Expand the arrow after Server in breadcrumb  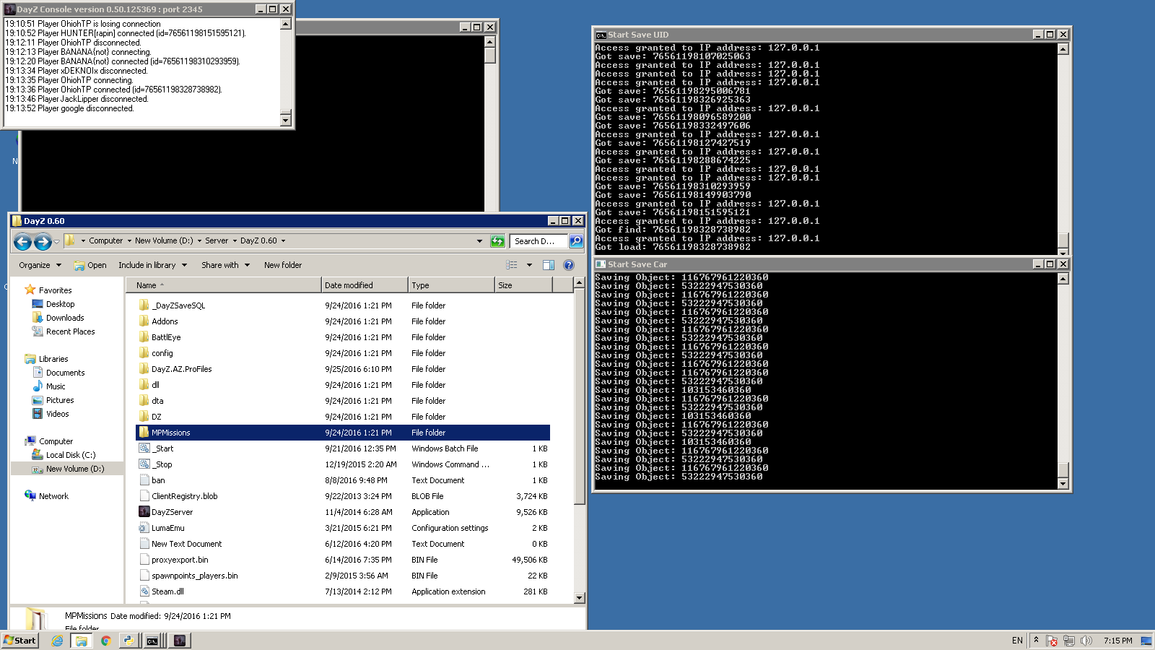(x=235, y=241)
